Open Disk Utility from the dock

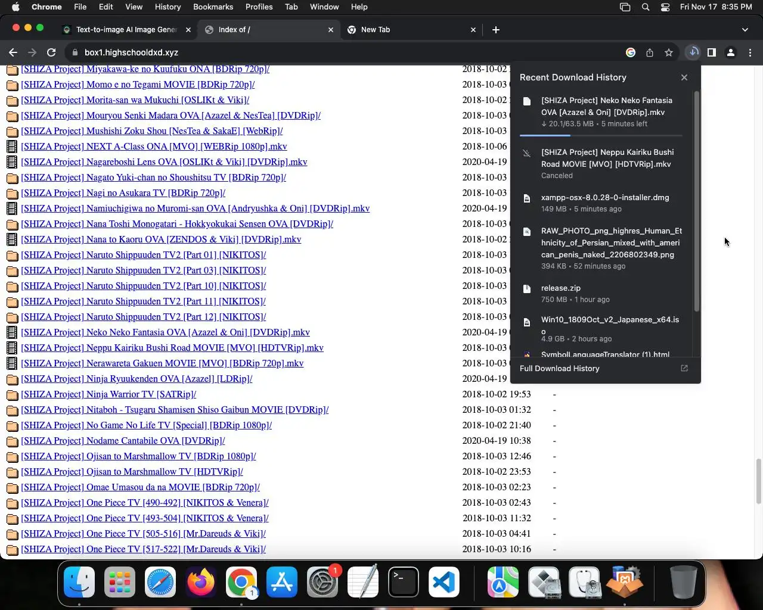[584, 582]
